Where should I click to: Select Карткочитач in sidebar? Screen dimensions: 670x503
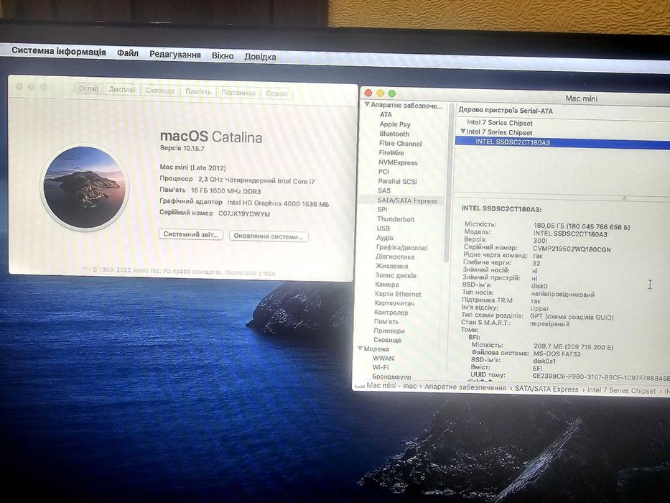[x=394, y=303]
